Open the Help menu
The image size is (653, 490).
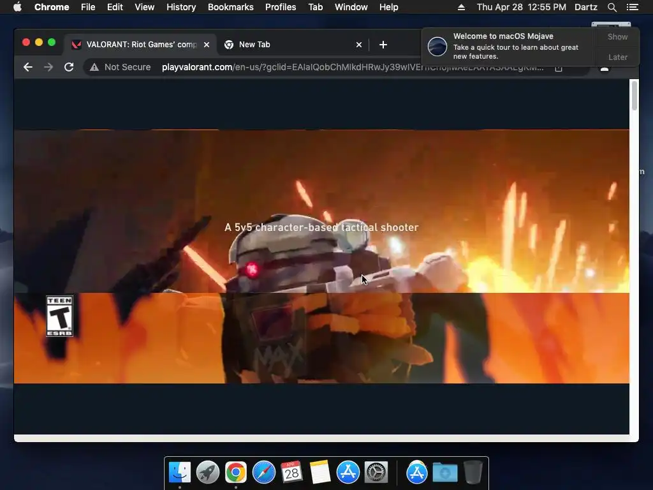[x=388, y=7]
